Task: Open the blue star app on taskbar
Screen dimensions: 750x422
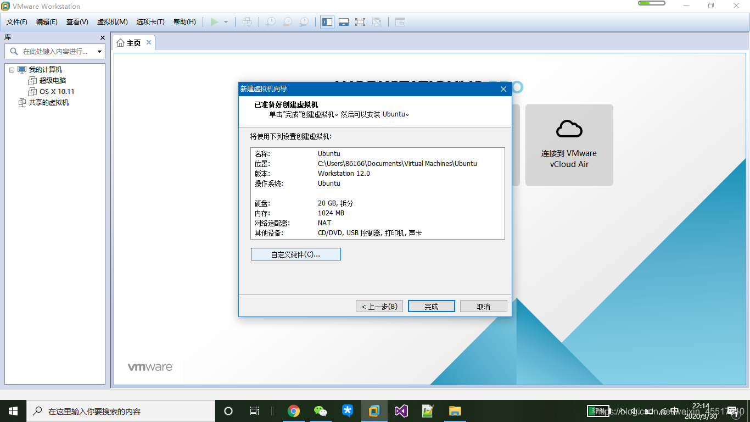Action: point(348,411)
